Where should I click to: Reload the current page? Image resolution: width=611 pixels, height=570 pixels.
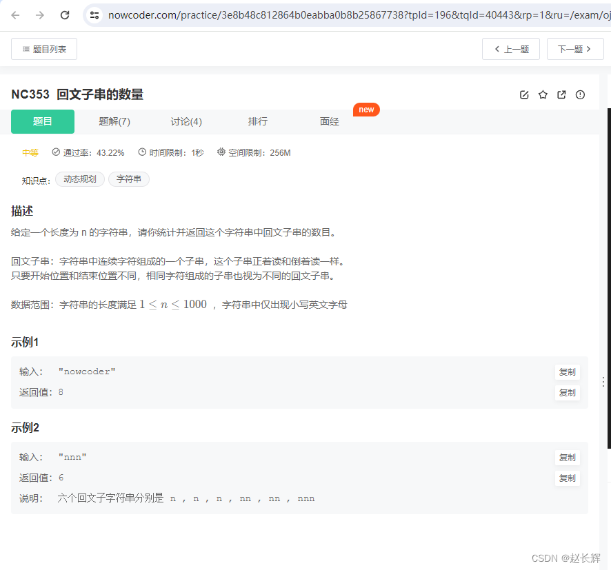(66, 14)
